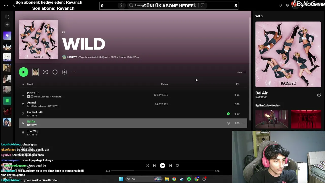Viewport: 325px width, 183px height.
Task: Open the Spotify window's three-dot menu
Action: pos(6,5)
